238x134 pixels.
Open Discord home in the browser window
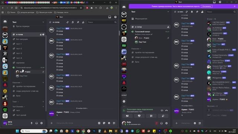coord(5,22)
